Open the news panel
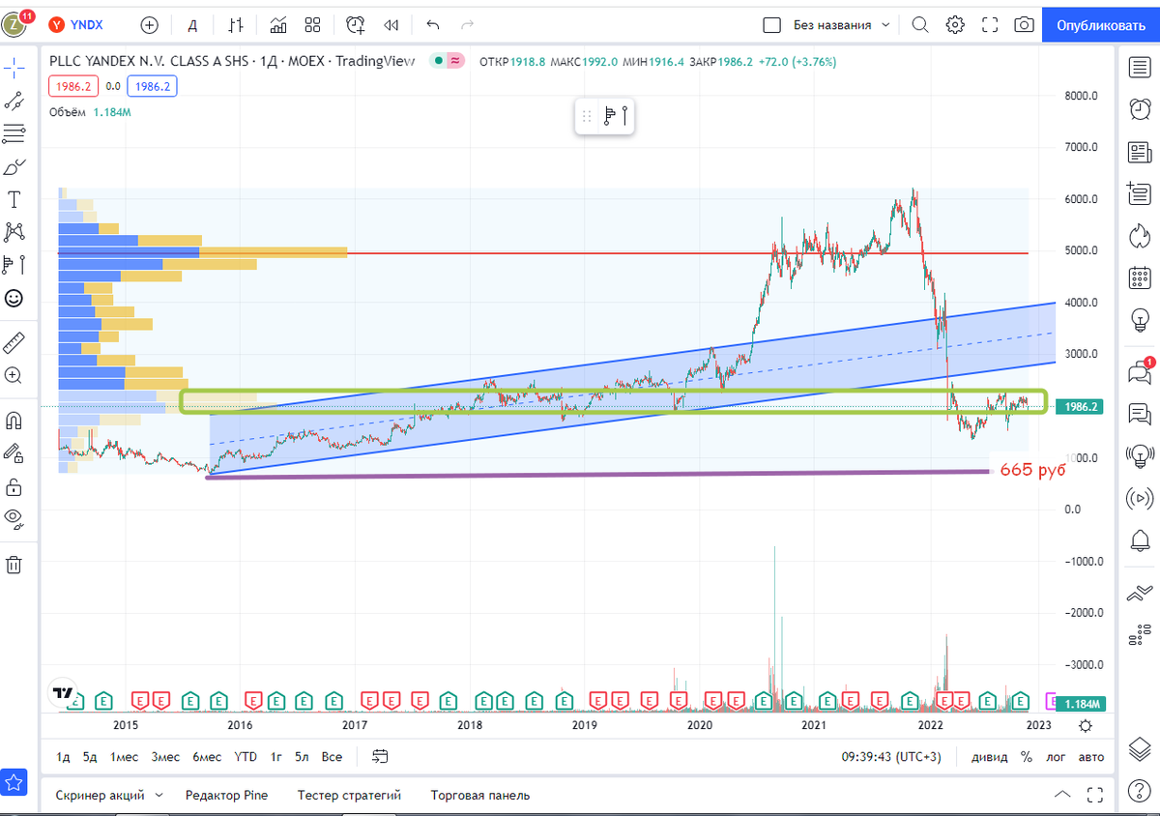 click(x=1139, y=151)
